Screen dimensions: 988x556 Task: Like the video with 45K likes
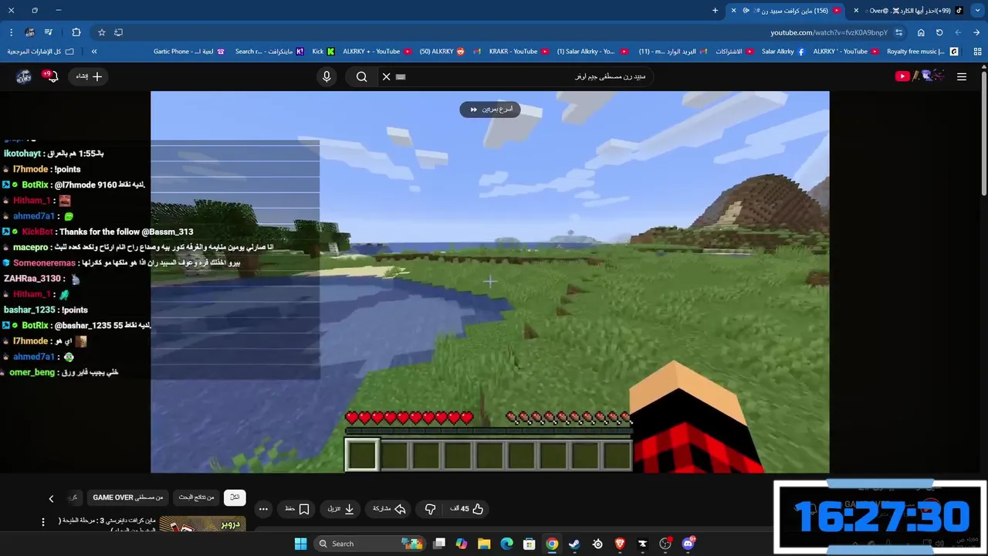pyautogui.click(x=467, y=509)
